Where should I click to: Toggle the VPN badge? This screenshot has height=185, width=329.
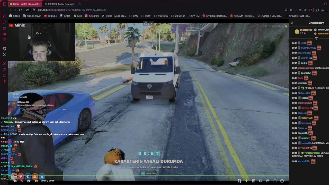[28, 10]
